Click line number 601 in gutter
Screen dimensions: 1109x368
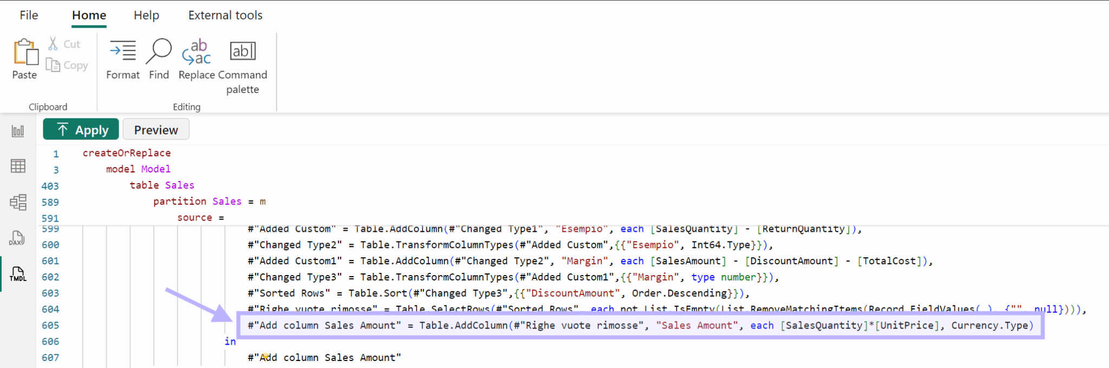click(x=50, y=261)
